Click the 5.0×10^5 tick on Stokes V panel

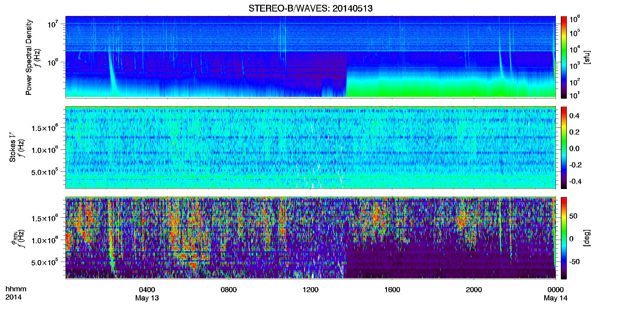click(x=45, y=172)
